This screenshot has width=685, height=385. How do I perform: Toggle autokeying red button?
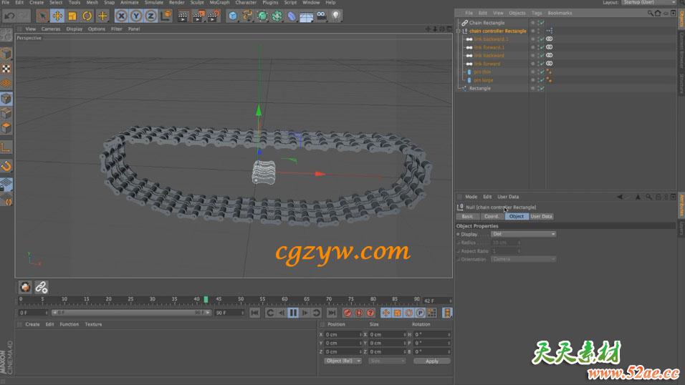click(359, 313)
